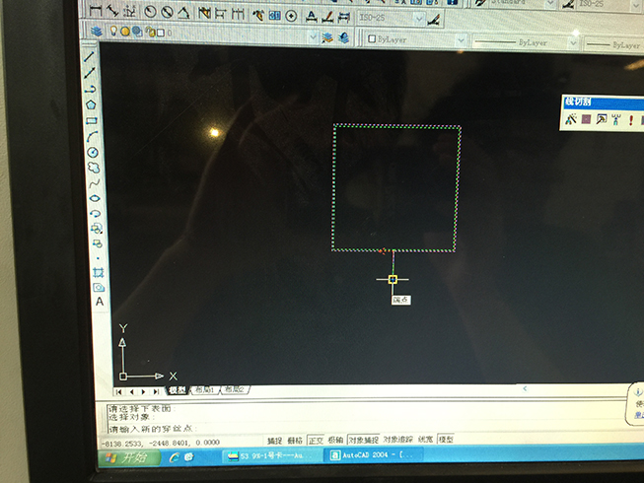Click the Layer Properties Manager icon

(x=97, y=32)
